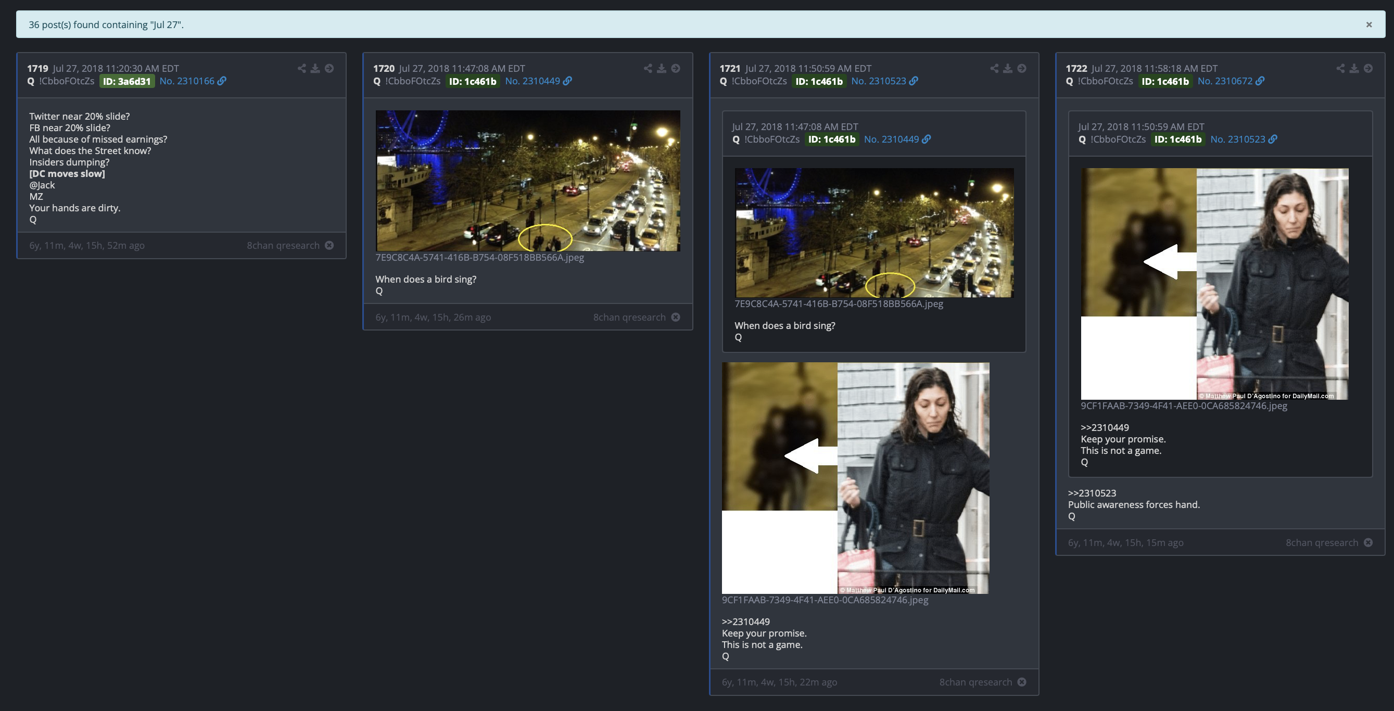Open arrow icon on post 1722
The image size is (1394, 711).
pyautogui.click(x=1368, y=68)
